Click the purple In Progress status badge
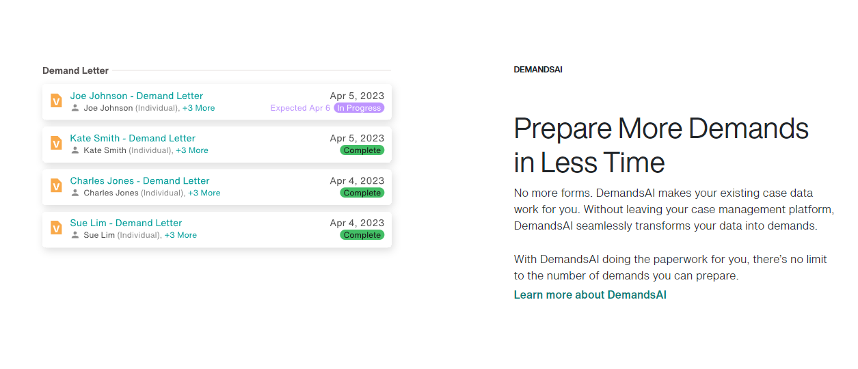Screen dimensions: 858x369 coord(359,108)
